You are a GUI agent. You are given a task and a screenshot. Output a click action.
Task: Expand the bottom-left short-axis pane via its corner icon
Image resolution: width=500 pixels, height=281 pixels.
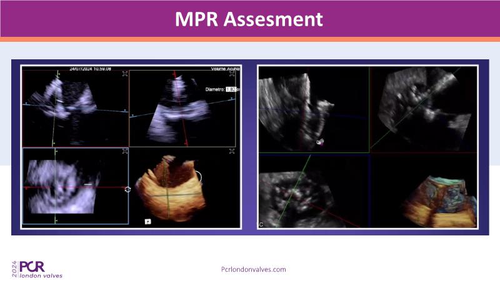click(126, 152)
